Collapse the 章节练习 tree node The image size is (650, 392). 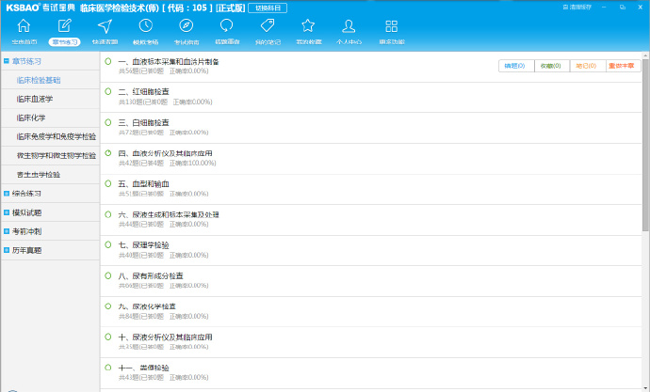[7, 61]
